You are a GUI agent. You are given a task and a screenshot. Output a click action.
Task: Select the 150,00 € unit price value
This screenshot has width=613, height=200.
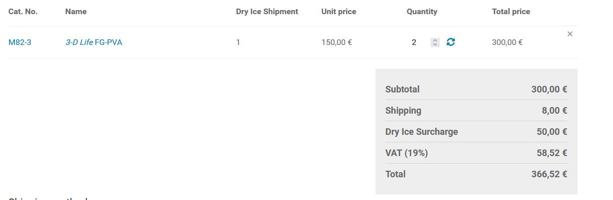pos(337,42)
